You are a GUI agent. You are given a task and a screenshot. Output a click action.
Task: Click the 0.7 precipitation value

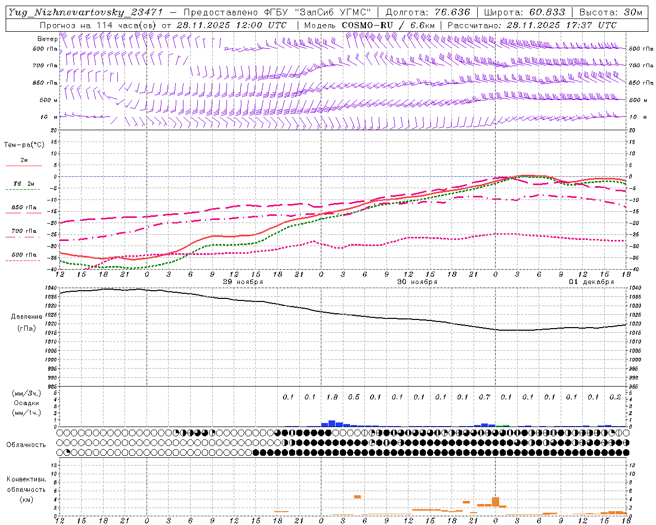[x=484, y=397]
